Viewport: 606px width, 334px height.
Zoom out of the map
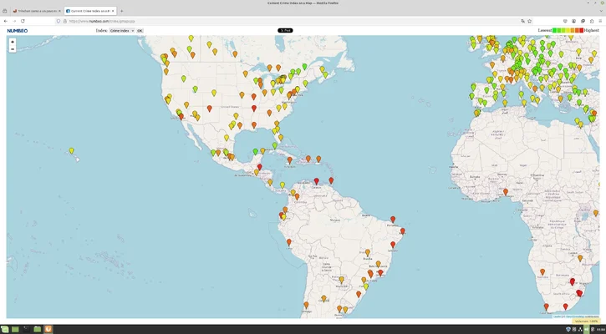pos(13,49)
